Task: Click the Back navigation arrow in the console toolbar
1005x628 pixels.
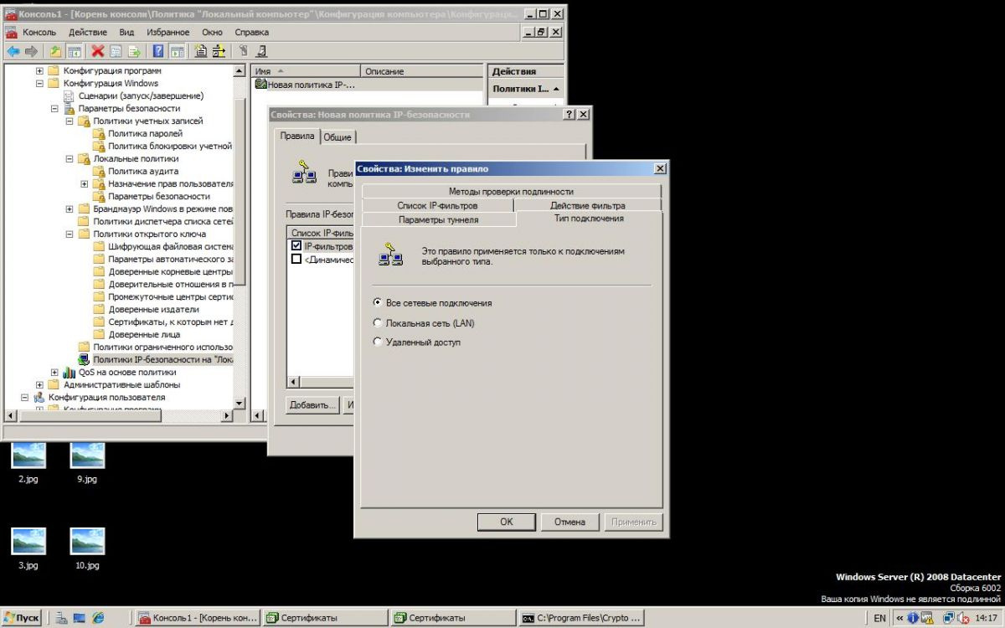Action: [13, 50]
